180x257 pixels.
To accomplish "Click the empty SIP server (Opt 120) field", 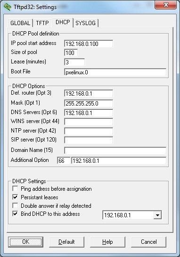I will tap(89, 140).
